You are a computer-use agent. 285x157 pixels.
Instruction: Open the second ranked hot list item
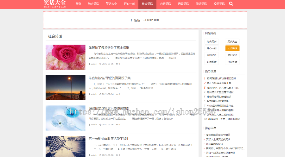point(219,83)
